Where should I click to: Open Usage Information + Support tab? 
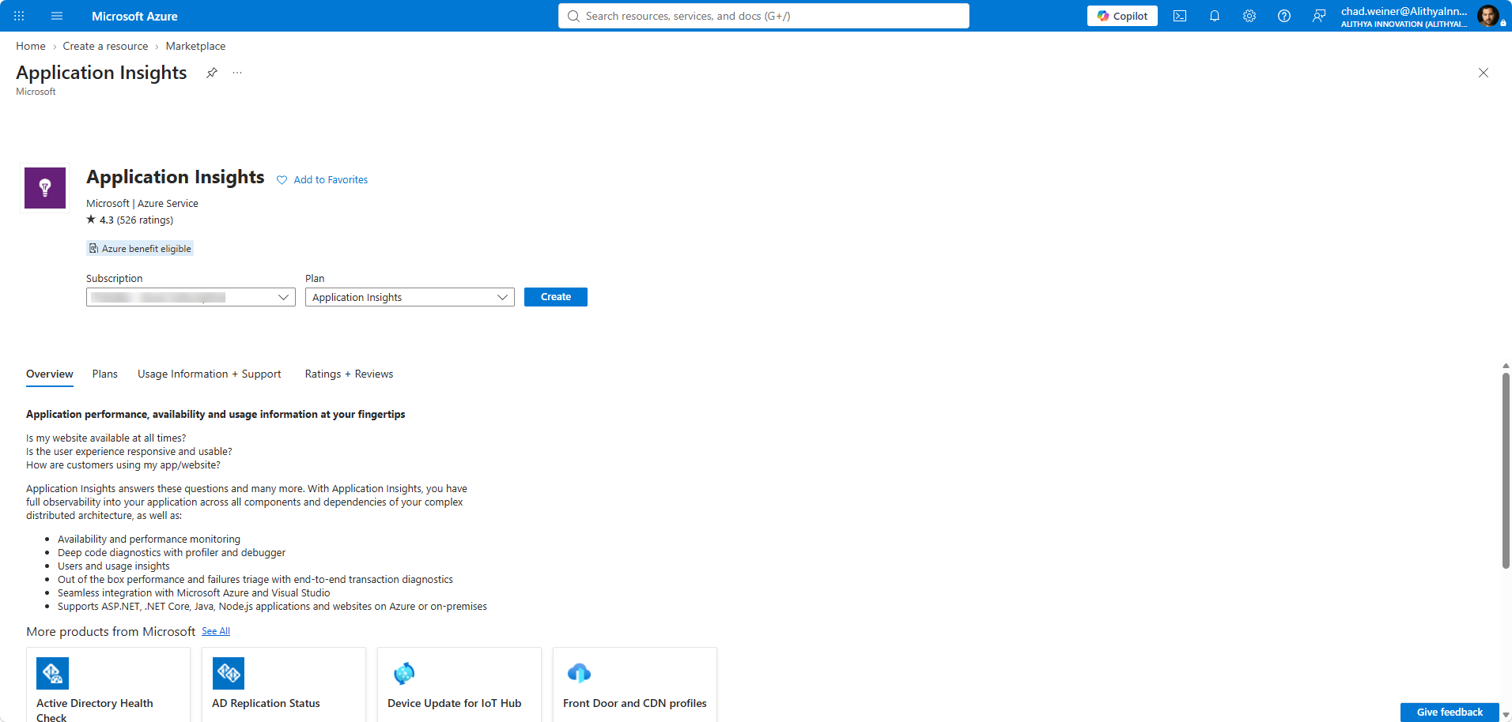210,374
